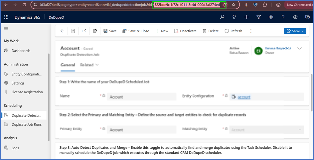
Task: Open the Dynamics 365 app launcher waffle
Action: (x=6, y=17)
